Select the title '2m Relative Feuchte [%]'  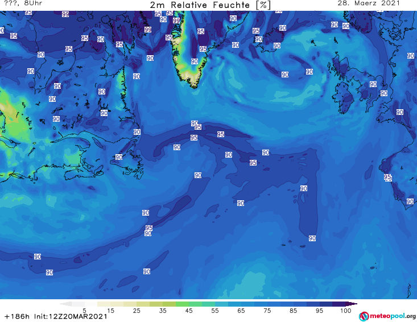click(210, 5)
